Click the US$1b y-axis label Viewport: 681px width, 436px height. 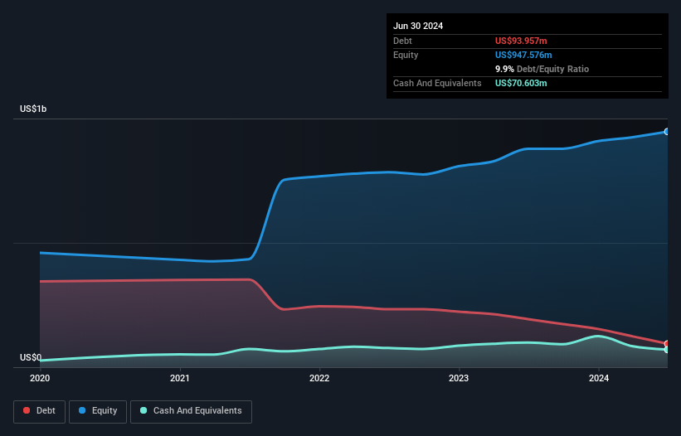click(x=33, y=109)
